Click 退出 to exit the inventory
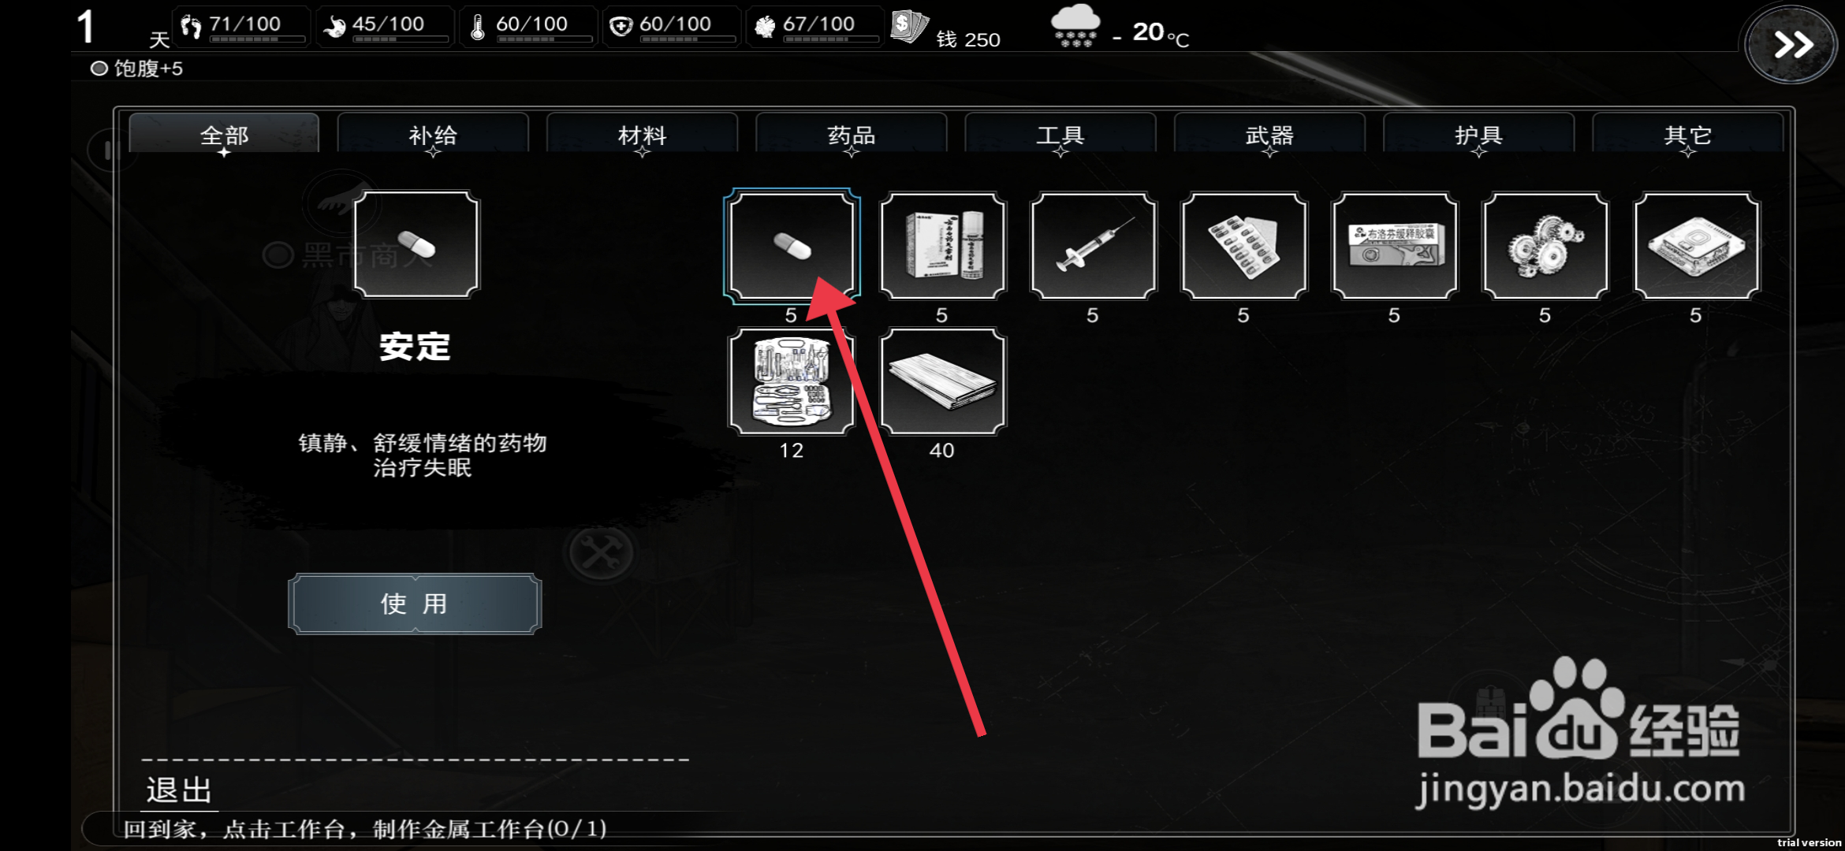Screen dimensions: 1845x851 (x=179, y=790)
